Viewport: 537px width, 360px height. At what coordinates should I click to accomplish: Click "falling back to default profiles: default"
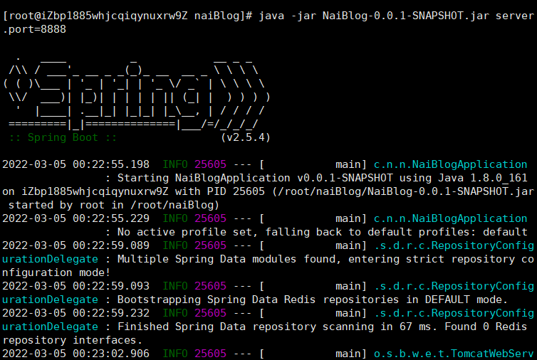(396, 233)
